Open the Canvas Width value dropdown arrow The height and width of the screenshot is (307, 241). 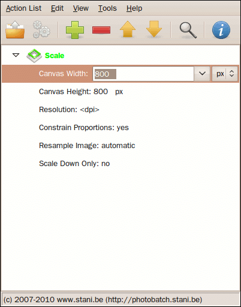202,74
